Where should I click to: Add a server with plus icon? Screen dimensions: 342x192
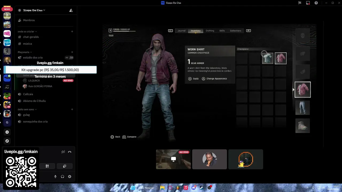[x=7, y=132]
